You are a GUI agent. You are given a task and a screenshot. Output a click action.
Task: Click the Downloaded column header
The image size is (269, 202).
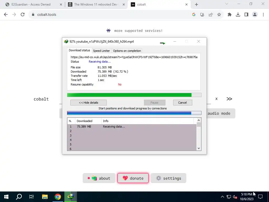pos(88,121)
